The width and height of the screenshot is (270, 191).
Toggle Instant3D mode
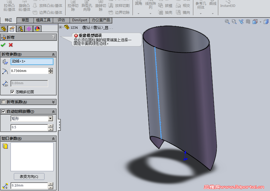coord(228,4)
